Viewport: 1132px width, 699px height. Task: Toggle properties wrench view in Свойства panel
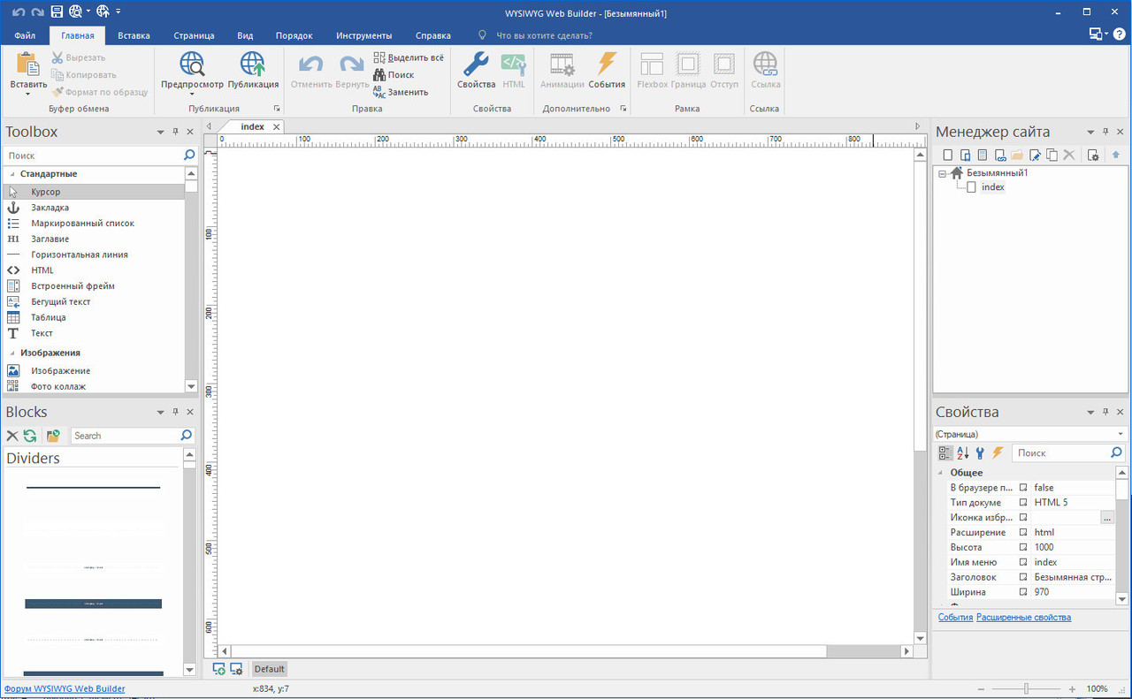coord(980,452)
